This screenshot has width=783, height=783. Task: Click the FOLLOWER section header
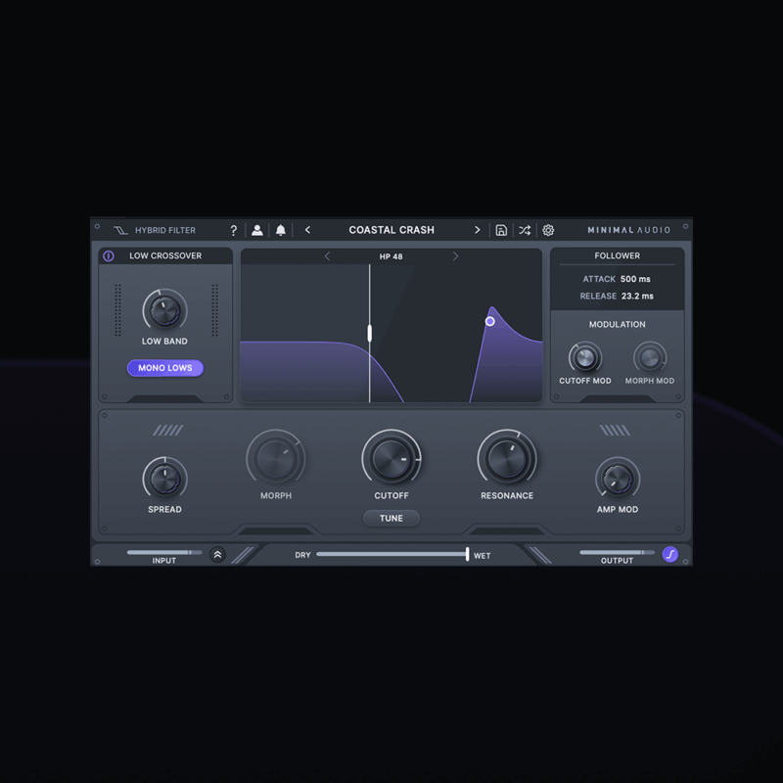click(618, 255)
